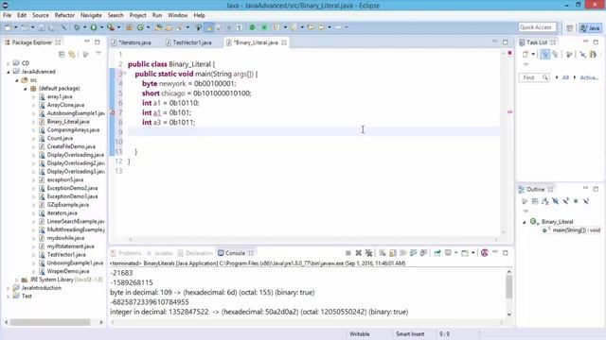Click the error marker on line 7
606x340 pixels.
113,112
